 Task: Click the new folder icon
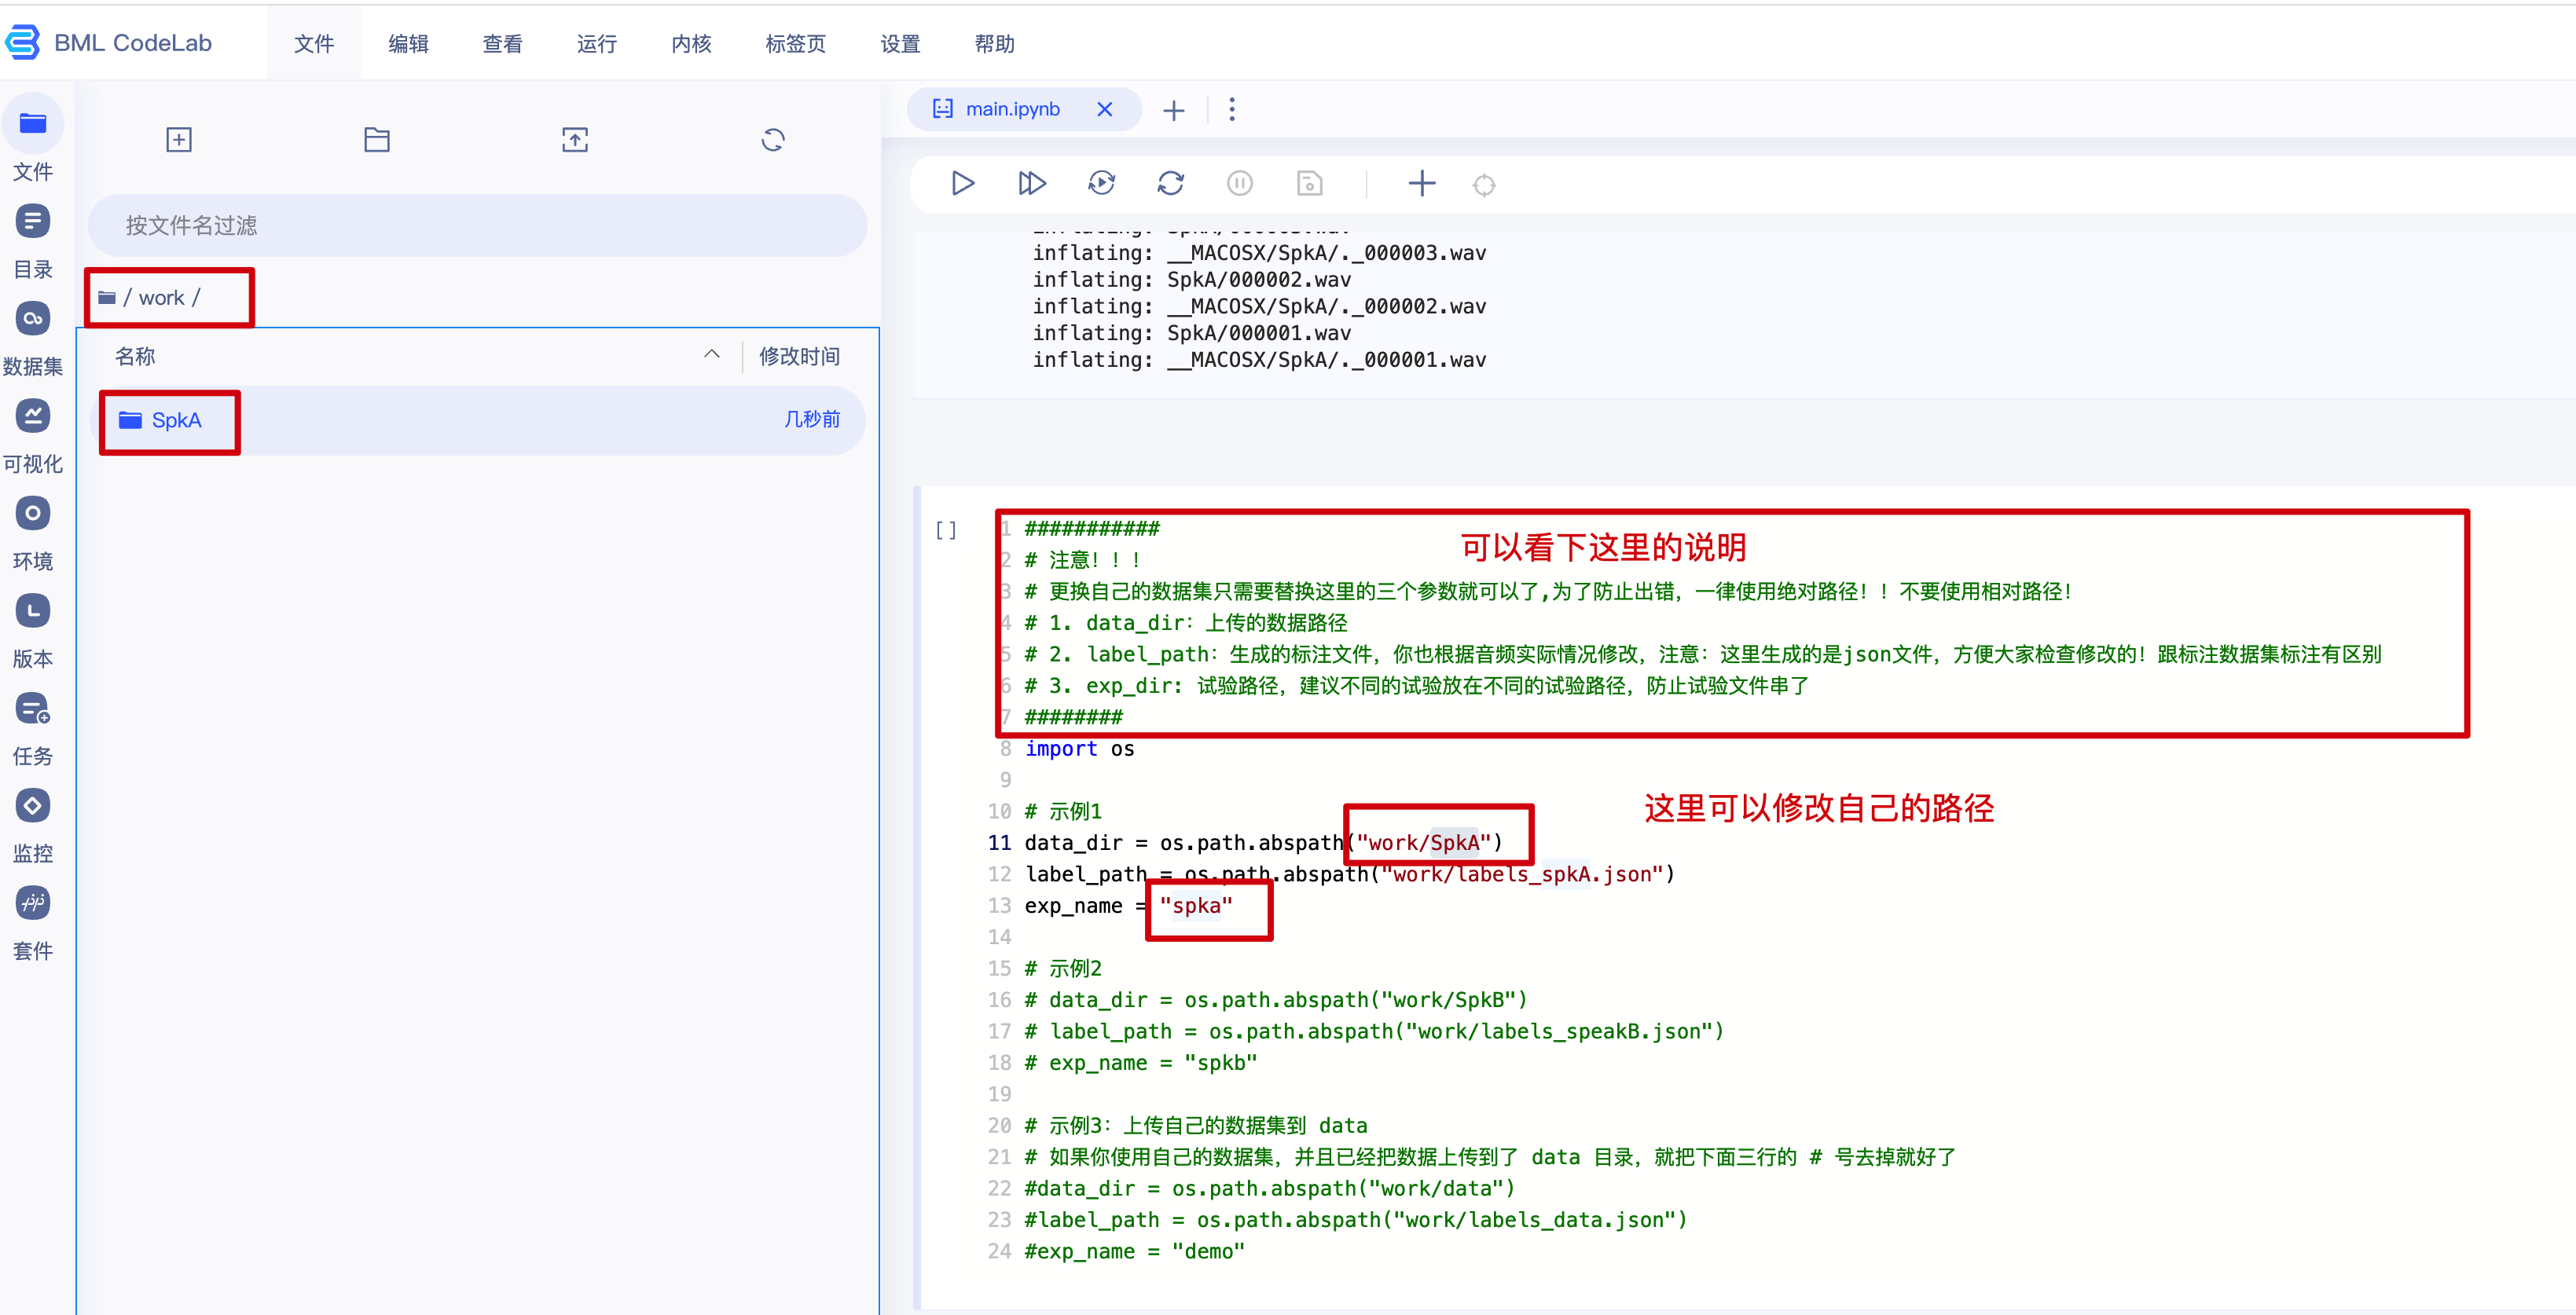pos(377,140)
